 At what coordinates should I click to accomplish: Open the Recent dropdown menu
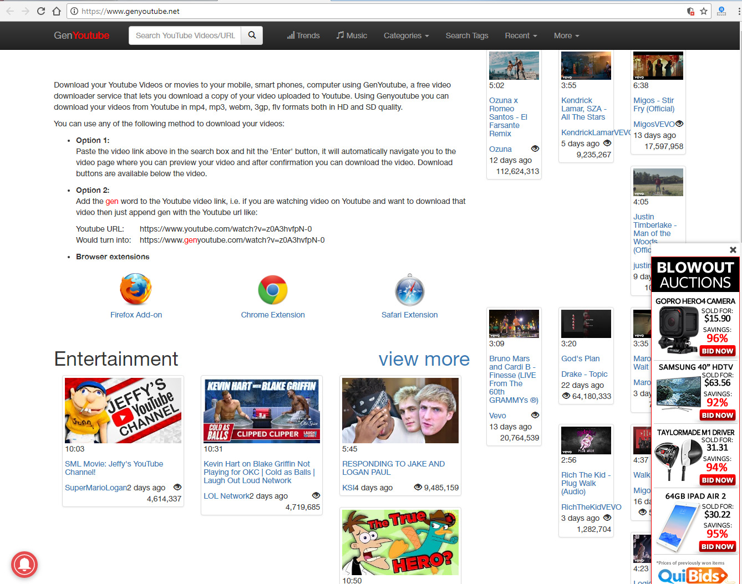coord(520,35)
